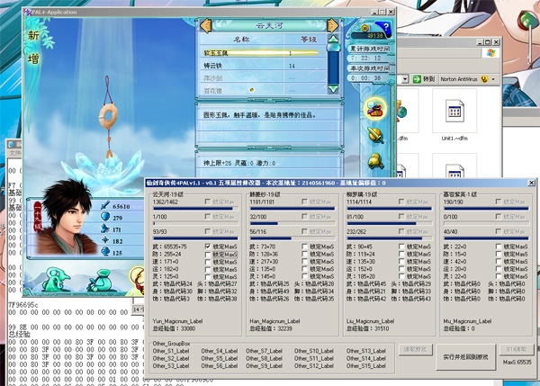Viewport: 540px width, 386px height.
Task: Uncheck 锁定MaxS for Yun Tianhe 武 65535+75
Action: coord(208,247)
